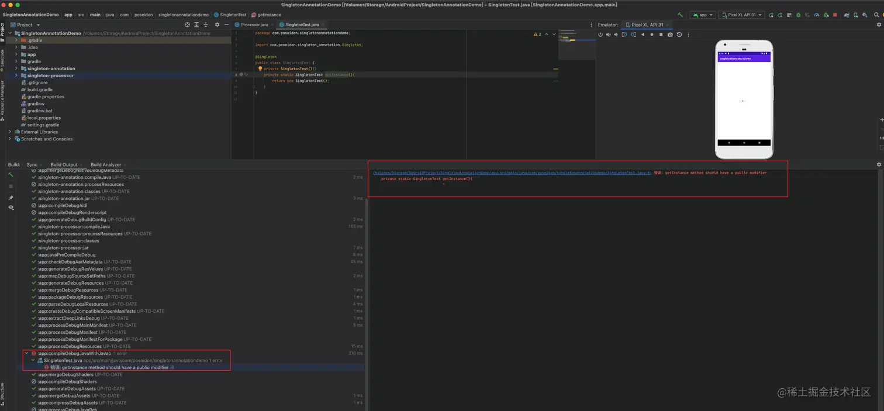Click the emulator volume up icon
Image resolution: width=884 pixels, height=411 pixels.
click(608, 34)
